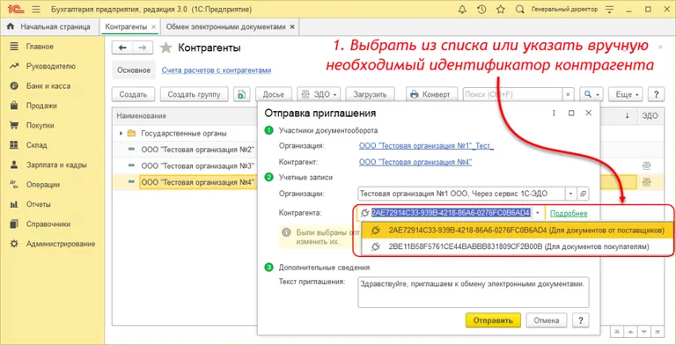Click Создать группу button

coord(194,94)
